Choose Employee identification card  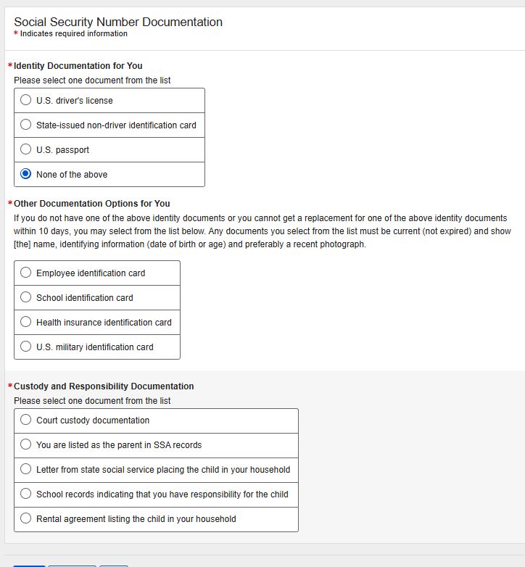pos(26,273)
